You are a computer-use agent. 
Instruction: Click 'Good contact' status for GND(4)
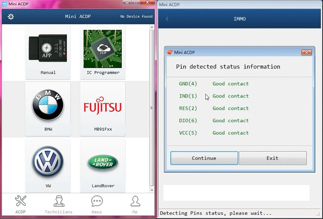[x=231, y=84]
